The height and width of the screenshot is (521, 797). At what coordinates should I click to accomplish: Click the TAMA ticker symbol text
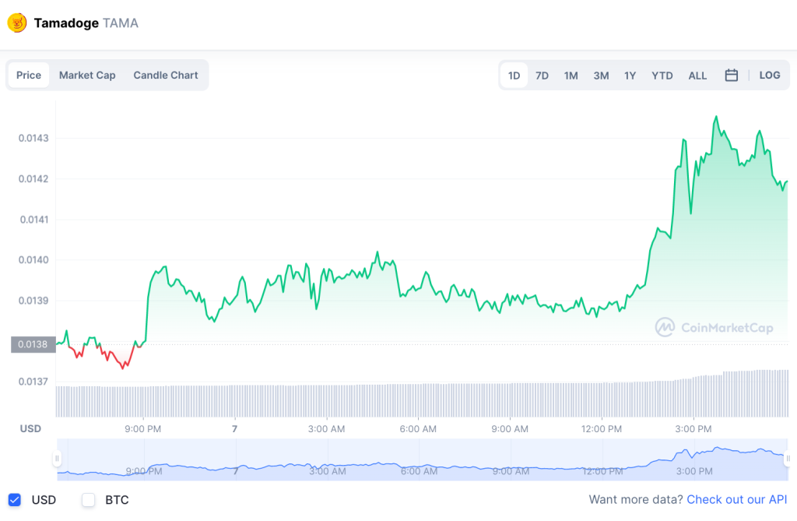(x=121, y=23)
